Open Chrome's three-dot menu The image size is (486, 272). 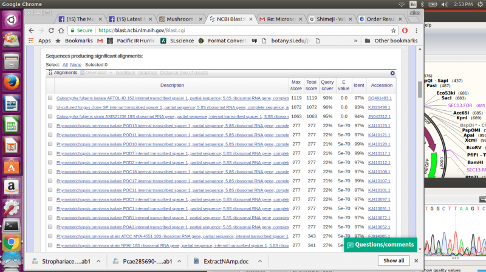coord(416,30)
